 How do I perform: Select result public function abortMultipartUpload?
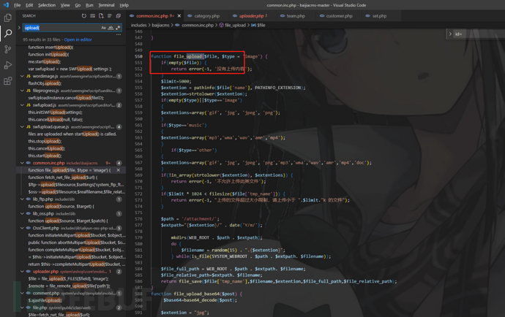[x=77, y=242]
